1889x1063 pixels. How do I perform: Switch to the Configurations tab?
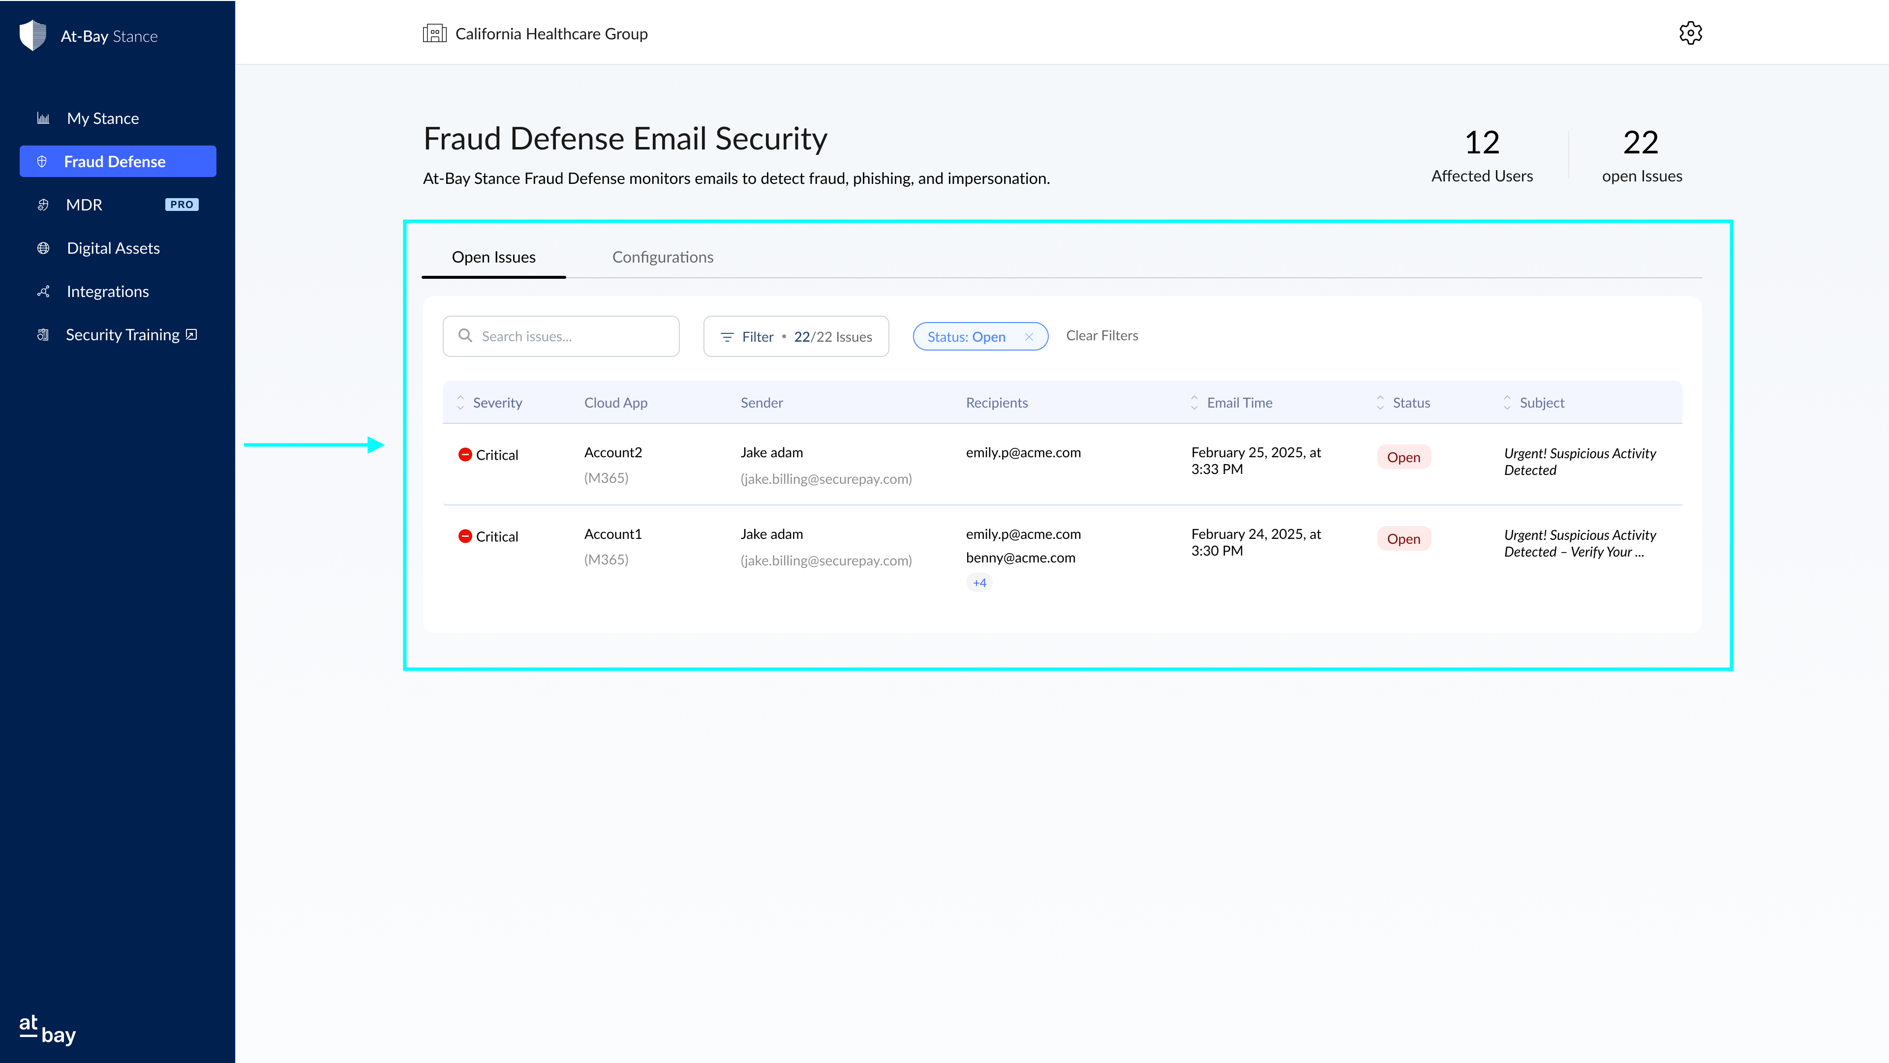[662, 257]
